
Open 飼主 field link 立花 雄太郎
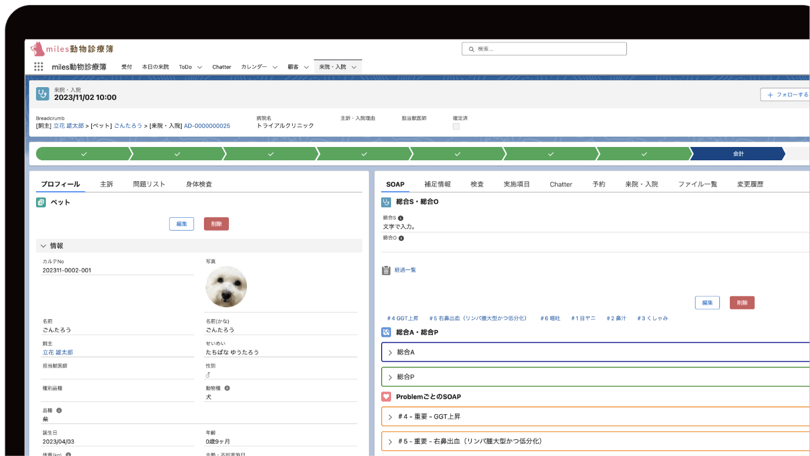tap(58, 352)
